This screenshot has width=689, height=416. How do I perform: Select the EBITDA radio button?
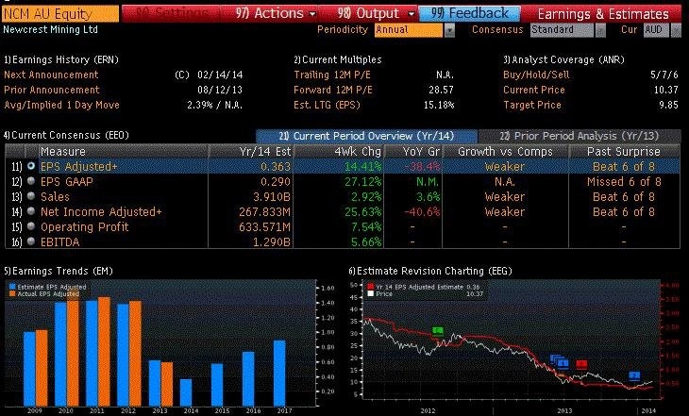(x=31, y=241)
